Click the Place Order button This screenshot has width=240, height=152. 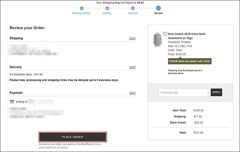point(73,137)
